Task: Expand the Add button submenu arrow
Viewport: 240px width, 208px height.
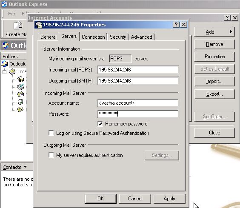Action: [x=231, y=31]
